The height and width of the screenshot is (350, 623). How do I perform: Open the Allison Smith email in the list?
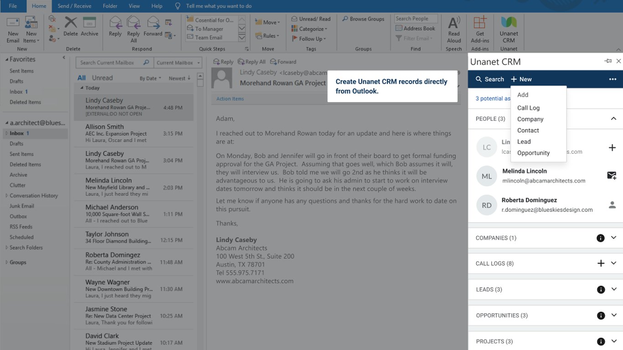pyautogui.click(x=134, y=133)
